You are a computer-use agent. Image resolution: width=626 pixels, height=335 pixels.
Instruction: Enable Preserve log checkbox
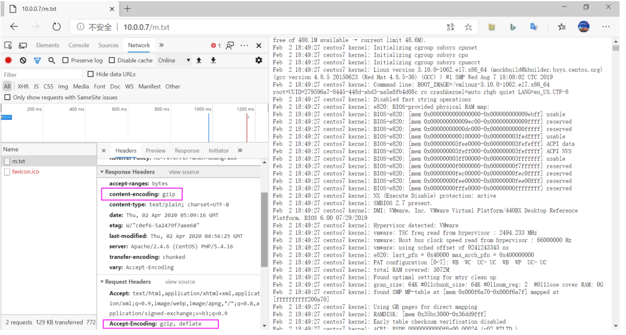pos(66,60)
